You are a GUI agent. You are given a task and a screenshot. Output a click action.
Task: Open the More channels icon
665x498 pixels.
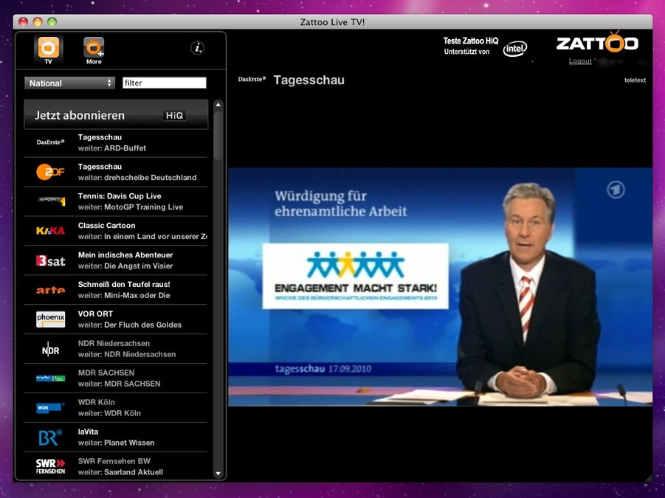point(94,50)
